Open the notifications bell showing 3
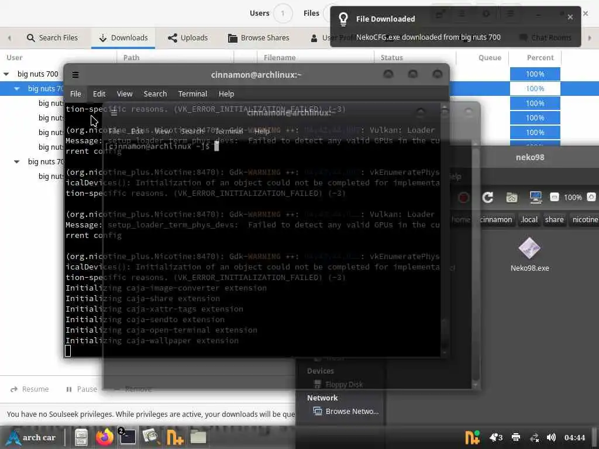The image size is (599, 449). [x=496, y=437]
